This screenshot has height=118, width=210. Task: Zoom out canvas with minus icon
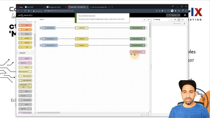pyautogui.click(x=144, y=115)
